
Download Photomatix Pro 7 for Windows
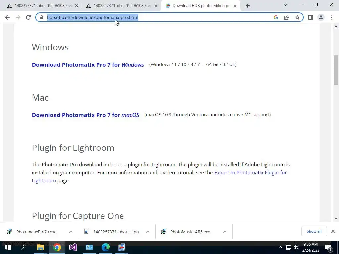pos(88,65)
